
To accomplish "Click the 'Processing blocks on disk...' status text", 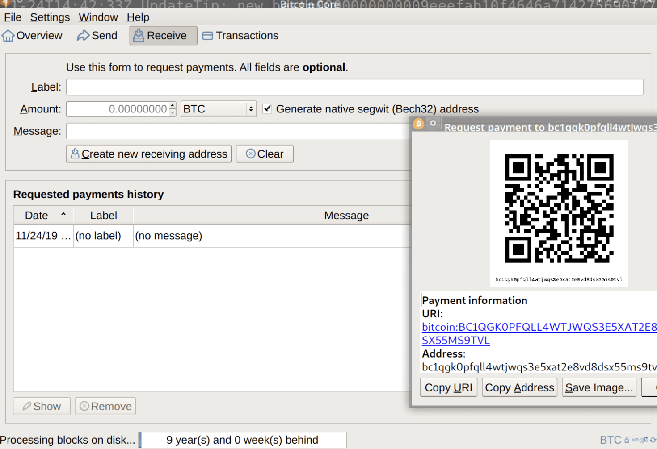I will point(67,440).
